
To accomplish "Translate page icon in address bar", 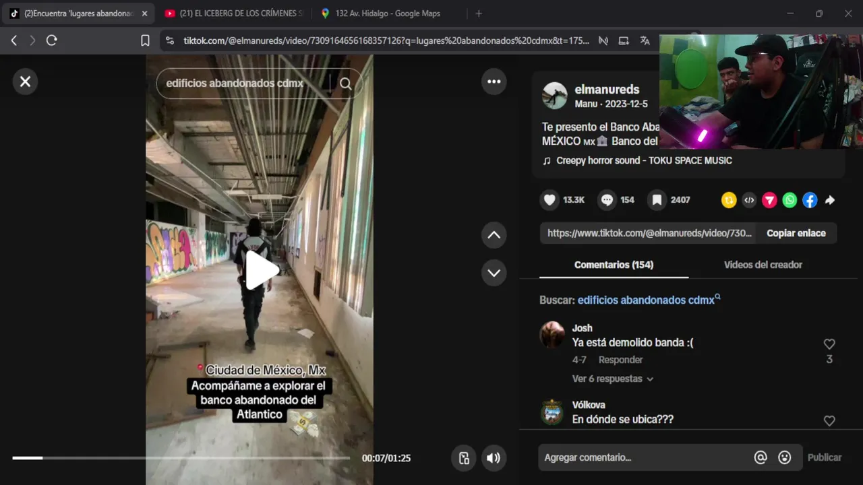I will point(645,40).
